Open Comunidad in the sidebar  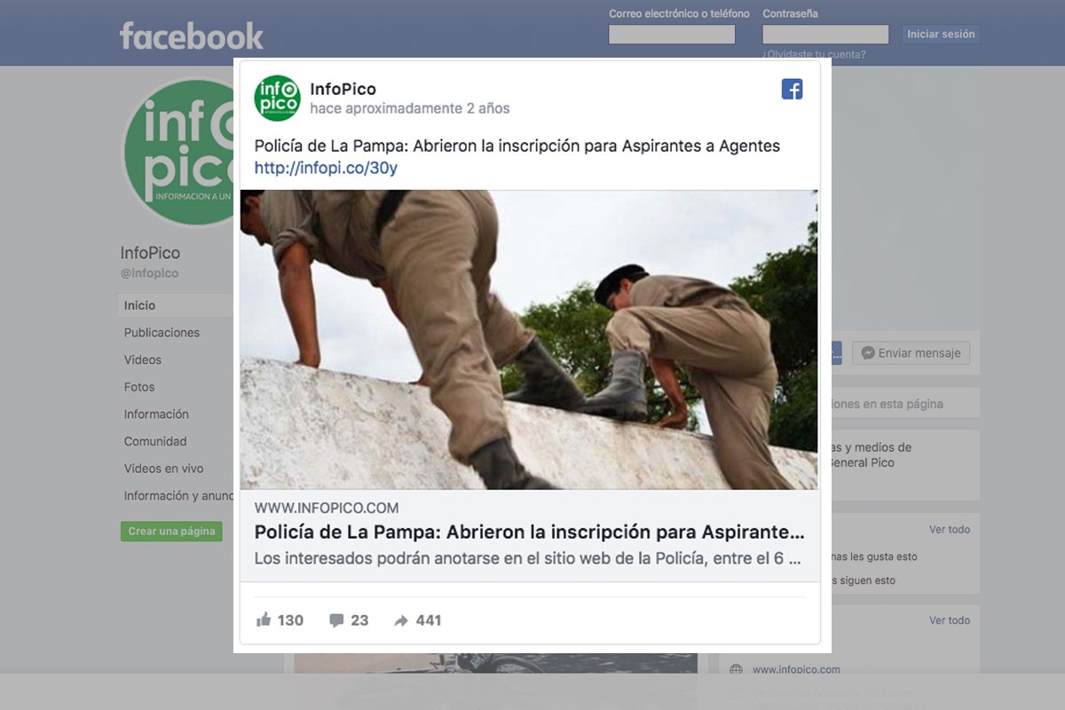tap(155, 441)
